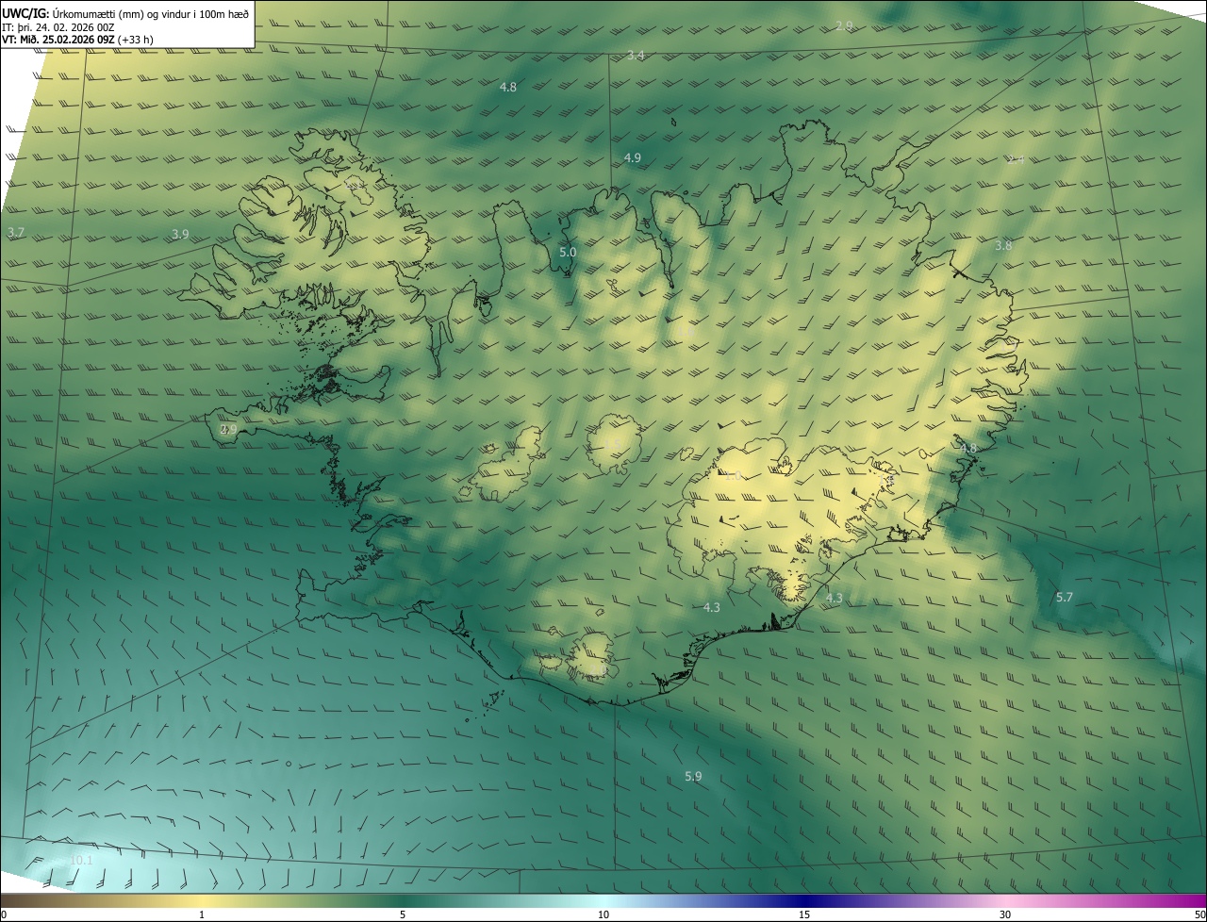Click the "10" tick label on the color scale
Screen dimensions: 1207x922
pyautogui.click(x=603, y=914)
